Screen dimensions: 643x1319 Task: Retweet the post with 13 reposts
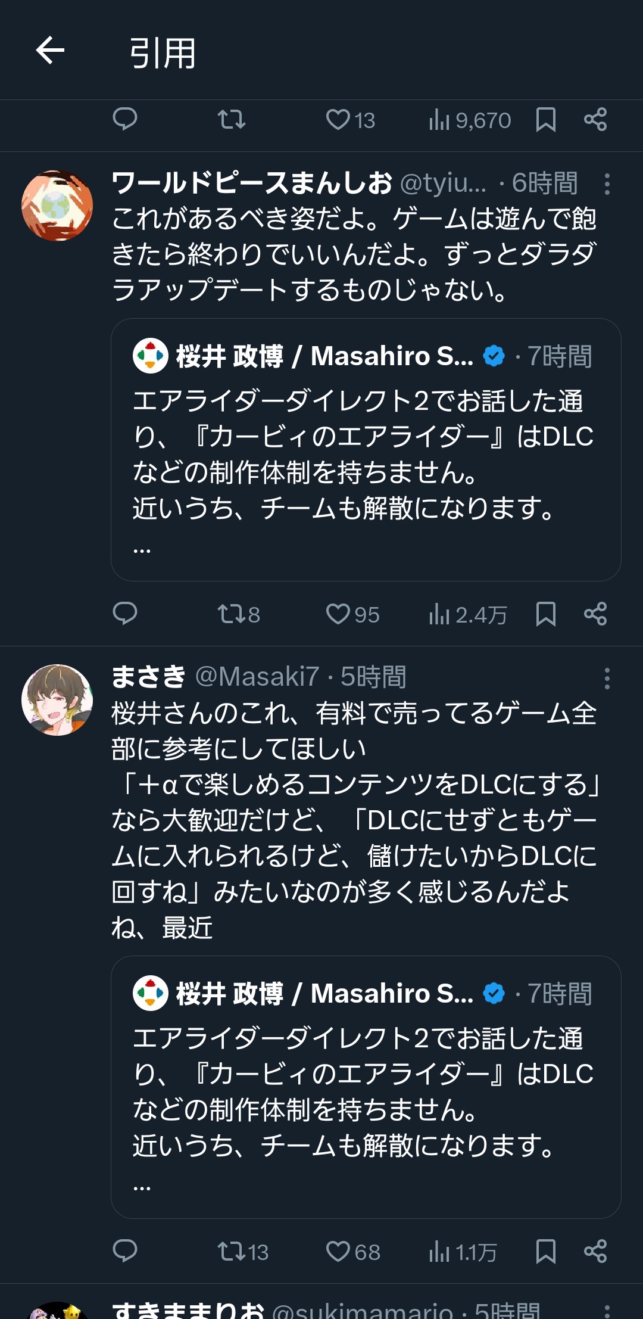[242, 1251]
